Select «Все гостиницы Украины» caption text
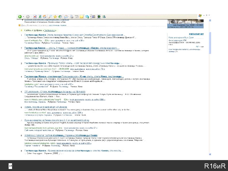The width and height of the screenshot is (228, 171). pos(35,102)
